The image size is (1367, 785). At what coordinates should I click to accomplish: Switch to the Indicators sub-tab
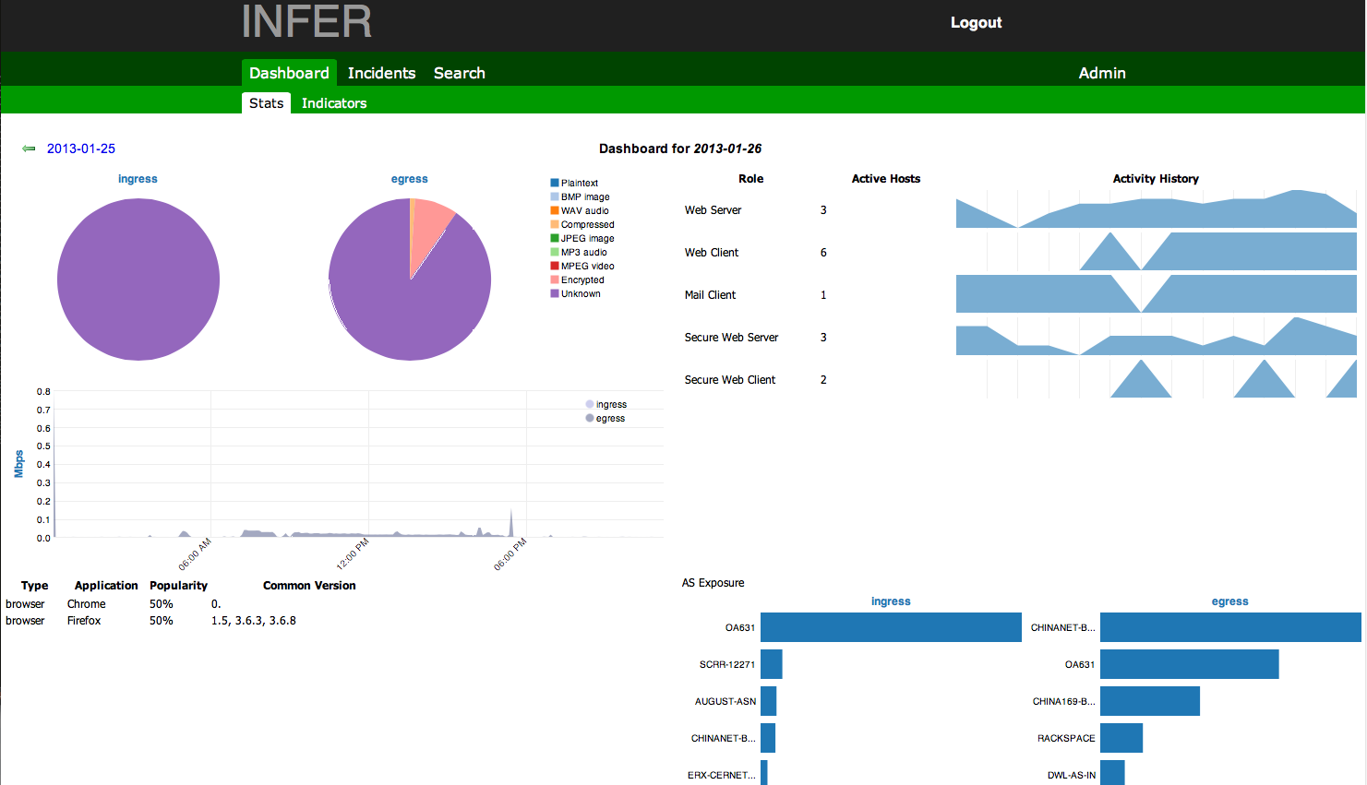[x=334, y=103]
